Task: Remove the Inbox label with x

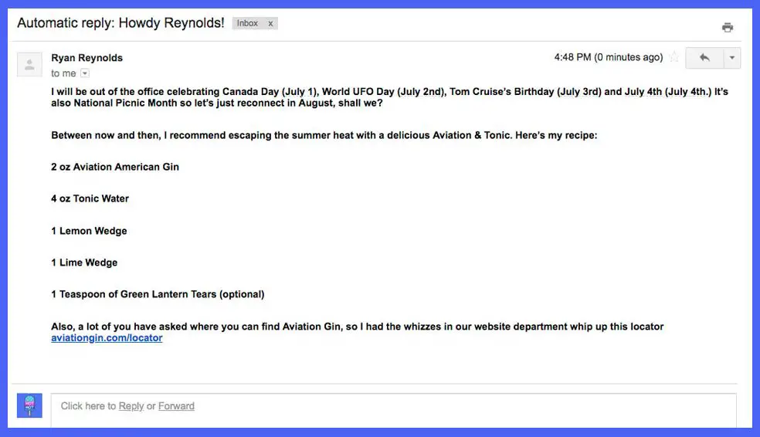Action: (x=270, y=23)
